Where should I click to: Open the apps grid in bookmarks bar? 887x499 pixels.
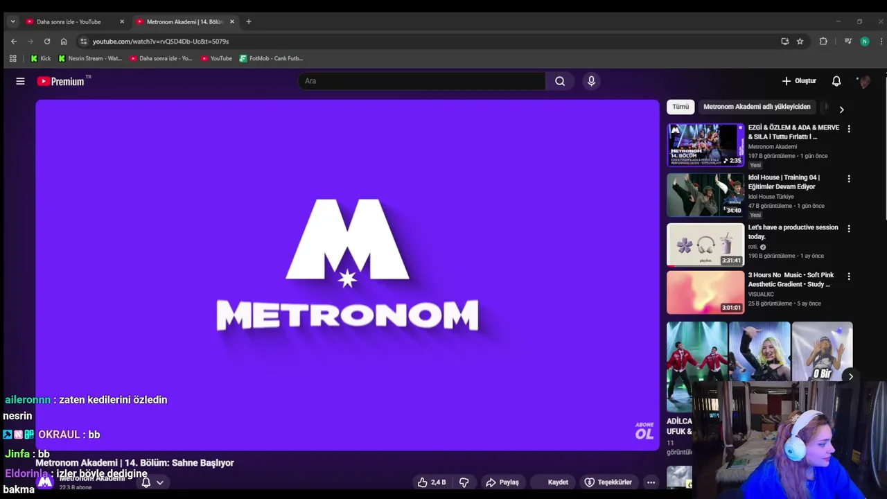coord(12,58)
